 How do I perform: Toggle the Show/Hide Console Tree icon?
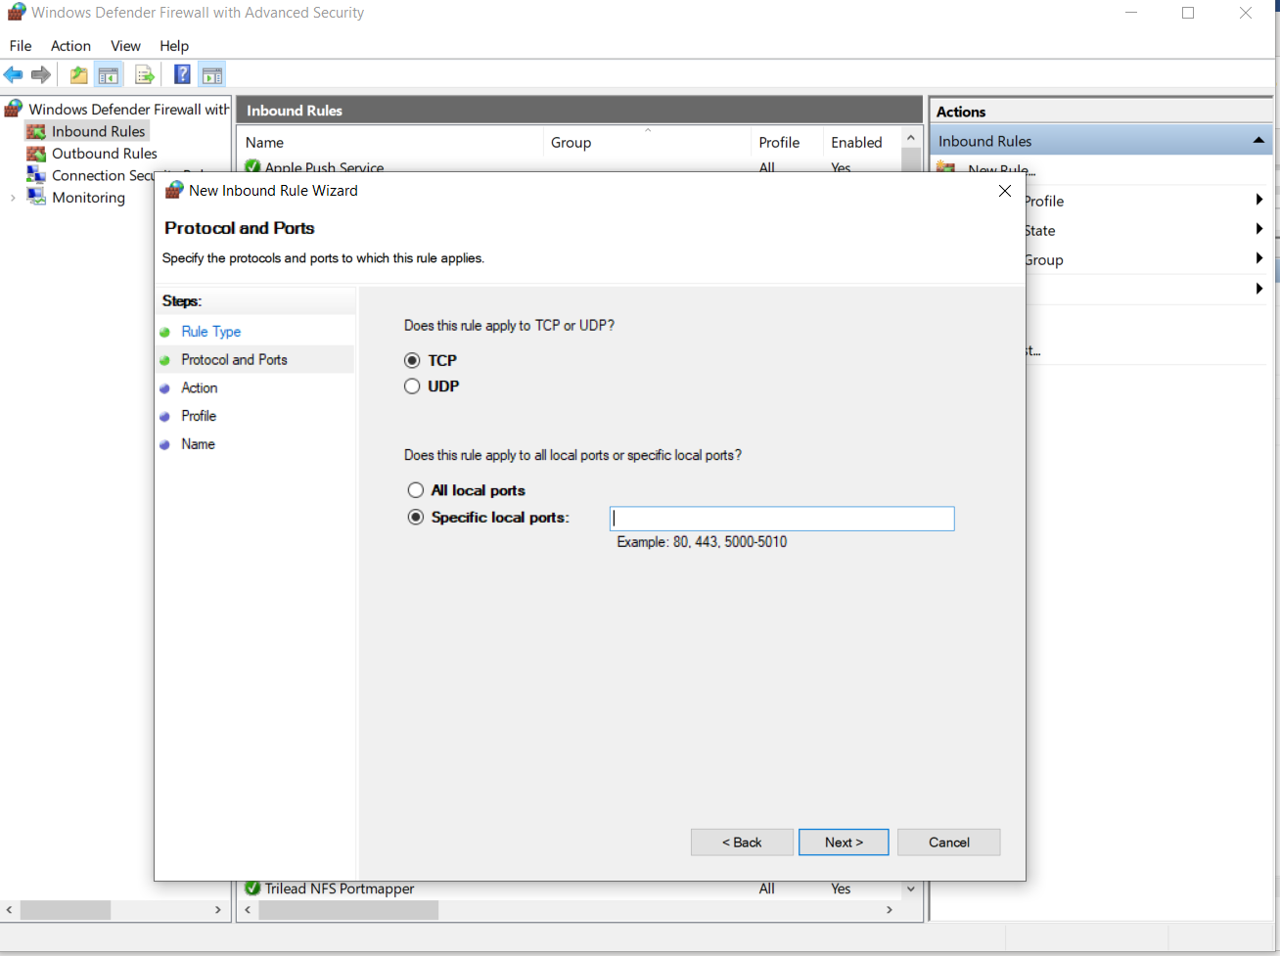(109, 75)
